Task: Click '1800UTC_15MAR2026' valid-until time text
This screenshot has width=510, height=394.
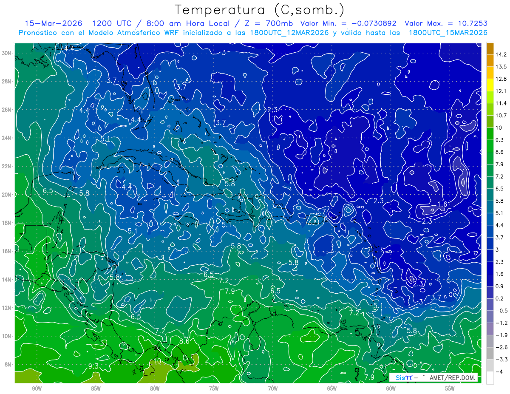Action: click(x=448, y=32)
